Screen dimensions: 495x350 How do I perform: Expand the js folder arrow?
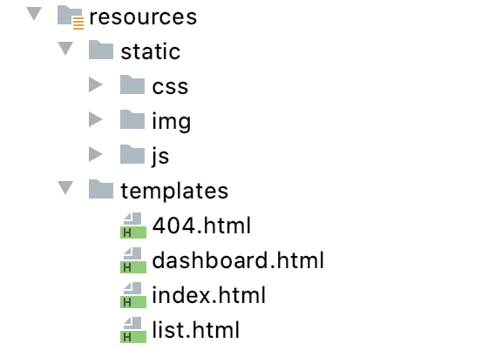coord(96,154)
